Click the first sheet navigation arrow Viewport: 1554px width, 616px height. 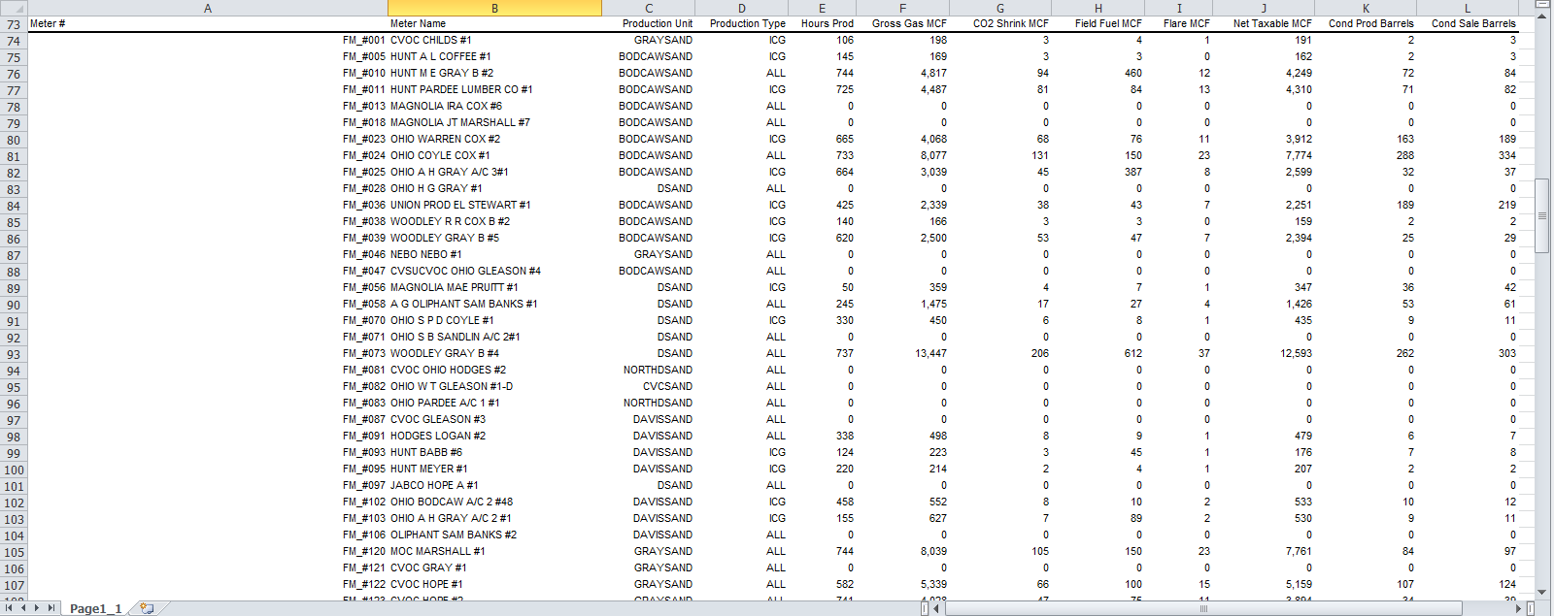point(11,608)
